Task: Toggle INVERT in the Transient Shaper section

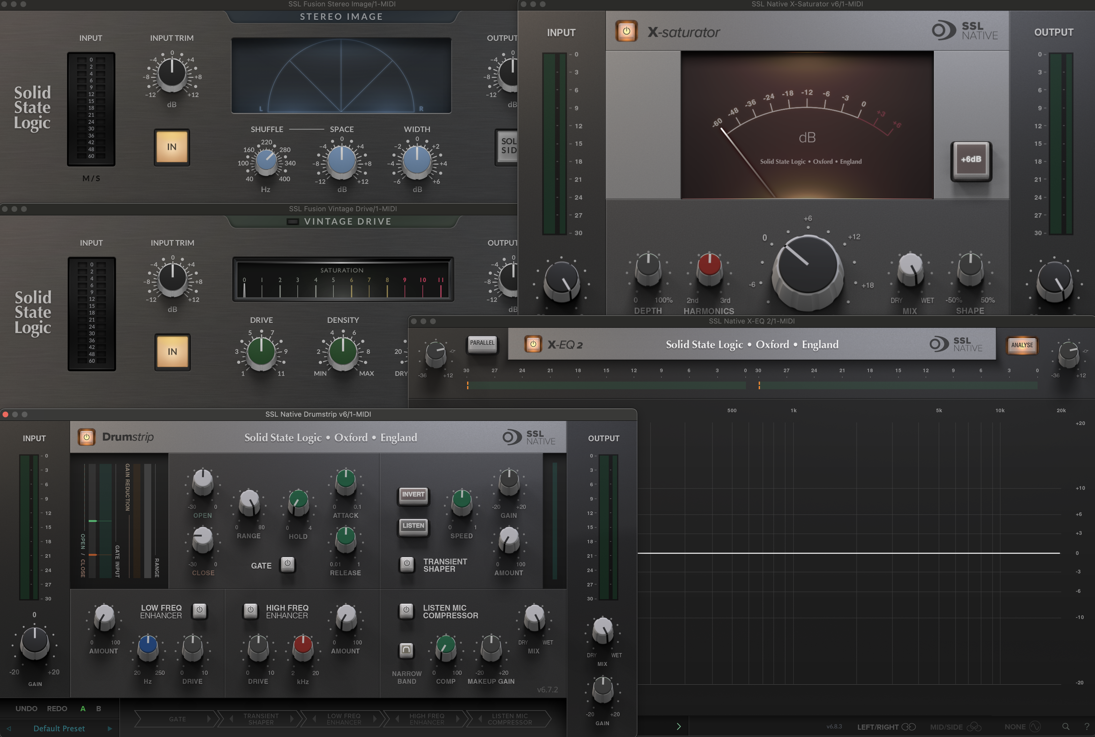Action: tap(413, 495)
